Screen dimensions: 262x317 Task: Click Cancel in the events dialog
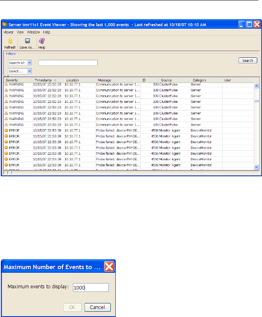pyautogui.click(x=97, y=307)
